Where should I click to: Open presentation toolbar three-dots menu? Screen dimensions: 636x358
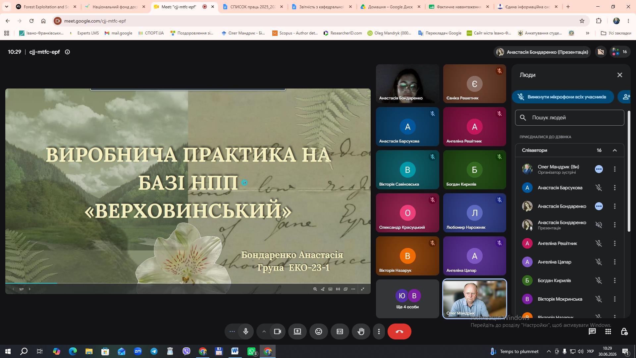[x=353, y=289]
